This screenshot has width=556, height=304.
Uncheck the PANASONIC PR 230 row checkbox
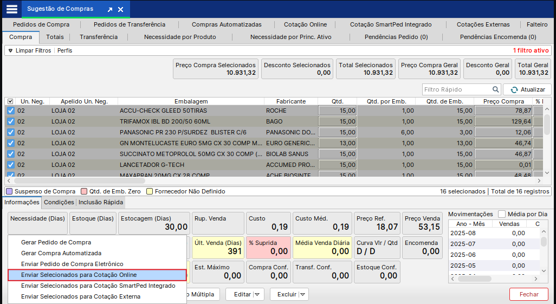pyautogui.click(x=11, y=132)
